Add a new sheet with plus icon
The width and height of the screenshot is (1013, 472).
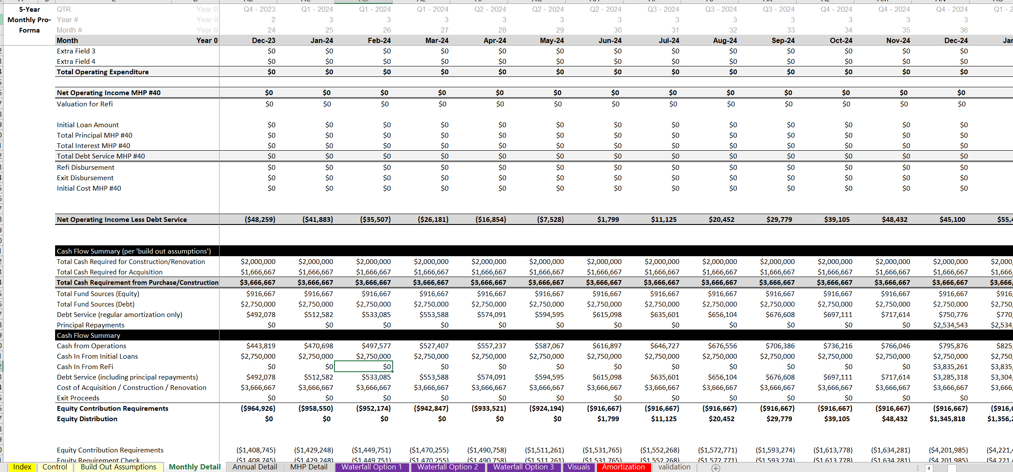716,468
